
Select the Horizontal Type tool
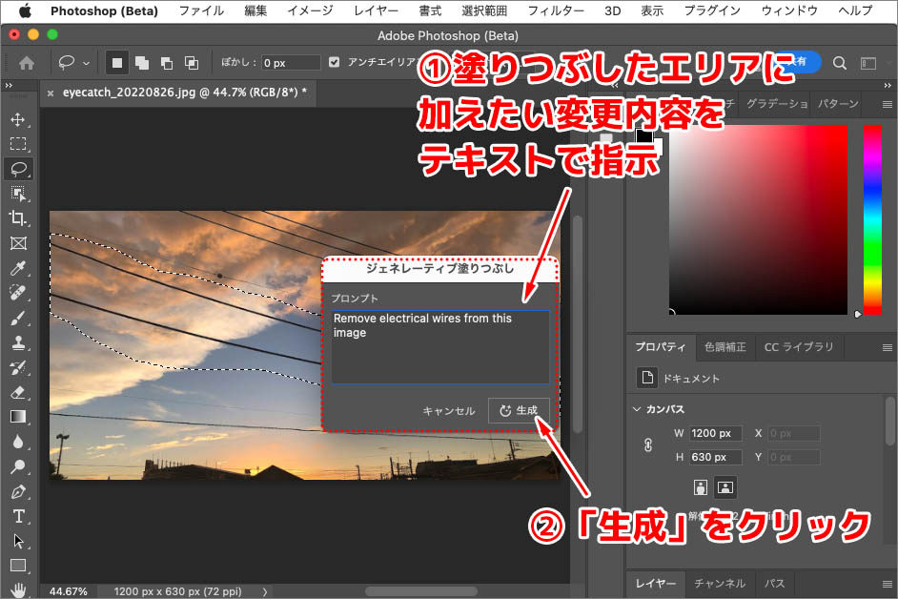(18, 516)
